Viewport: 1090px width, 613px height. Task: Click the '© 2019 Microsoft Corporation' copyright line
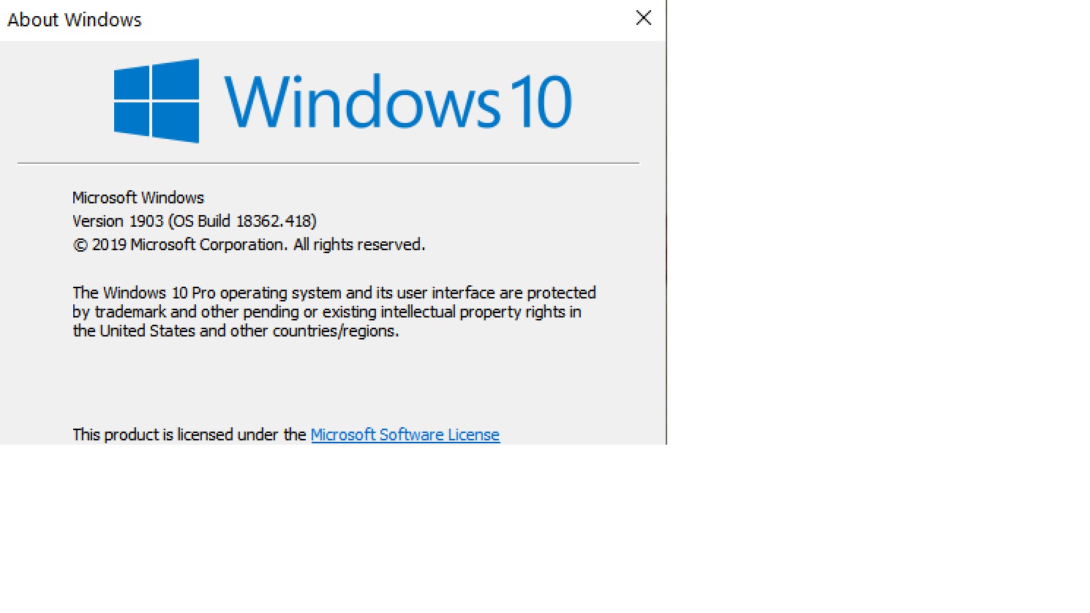click(249, 244)
